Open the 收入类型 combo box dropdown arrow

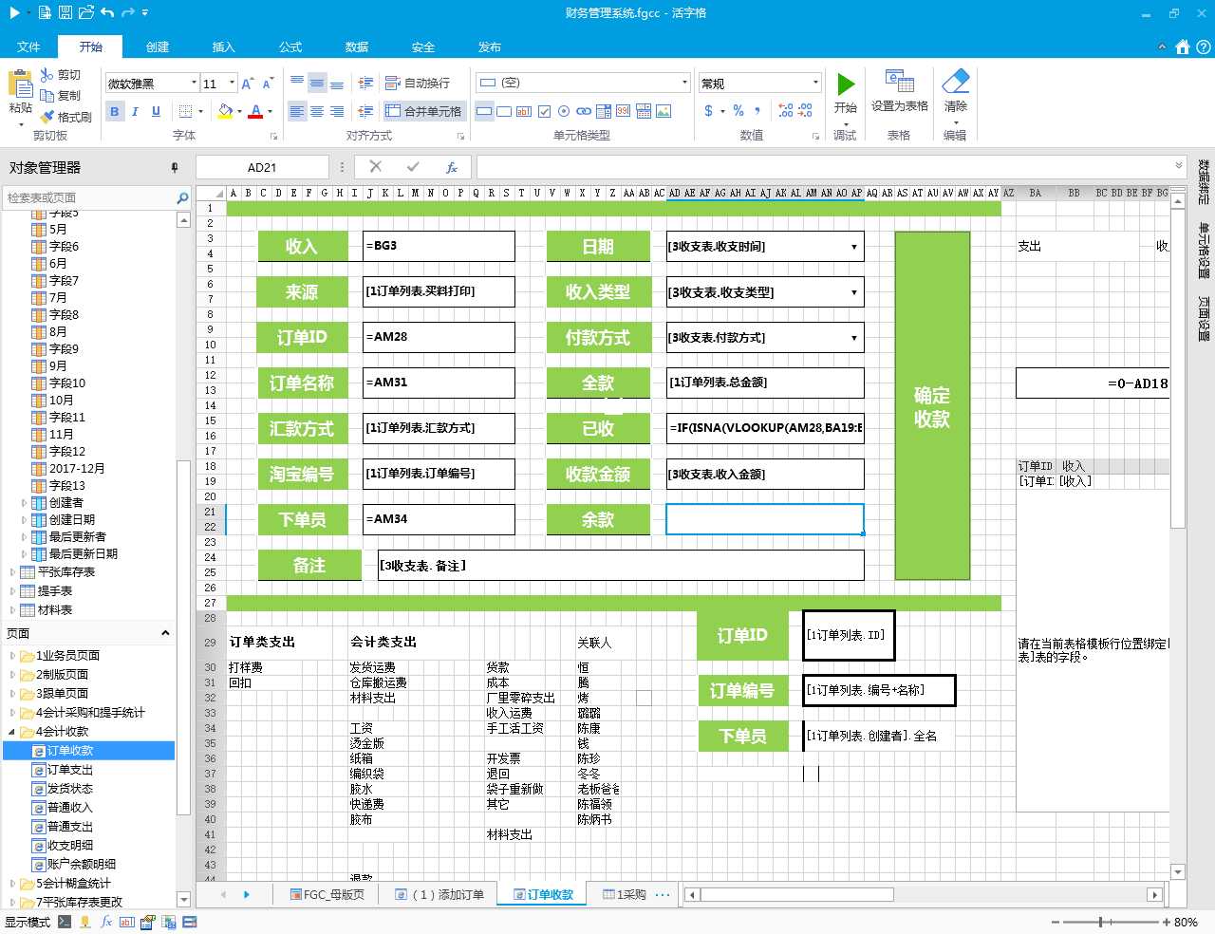point(854,292)
